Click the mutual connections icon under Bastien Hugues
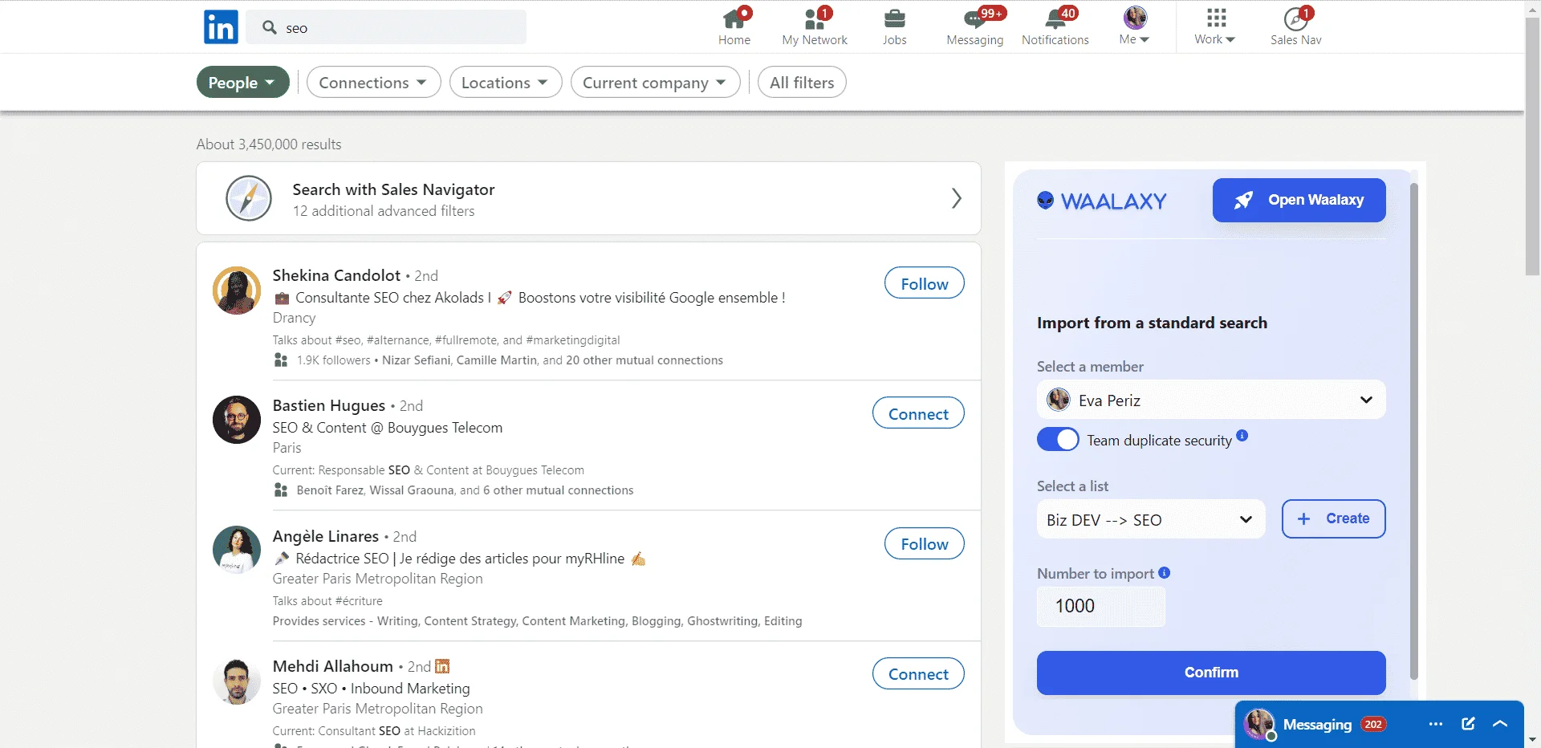 [280, 490]
